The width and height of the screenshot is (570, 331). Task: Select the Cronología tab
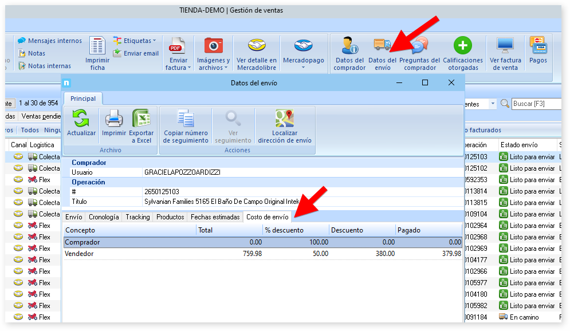coord(104,217)
